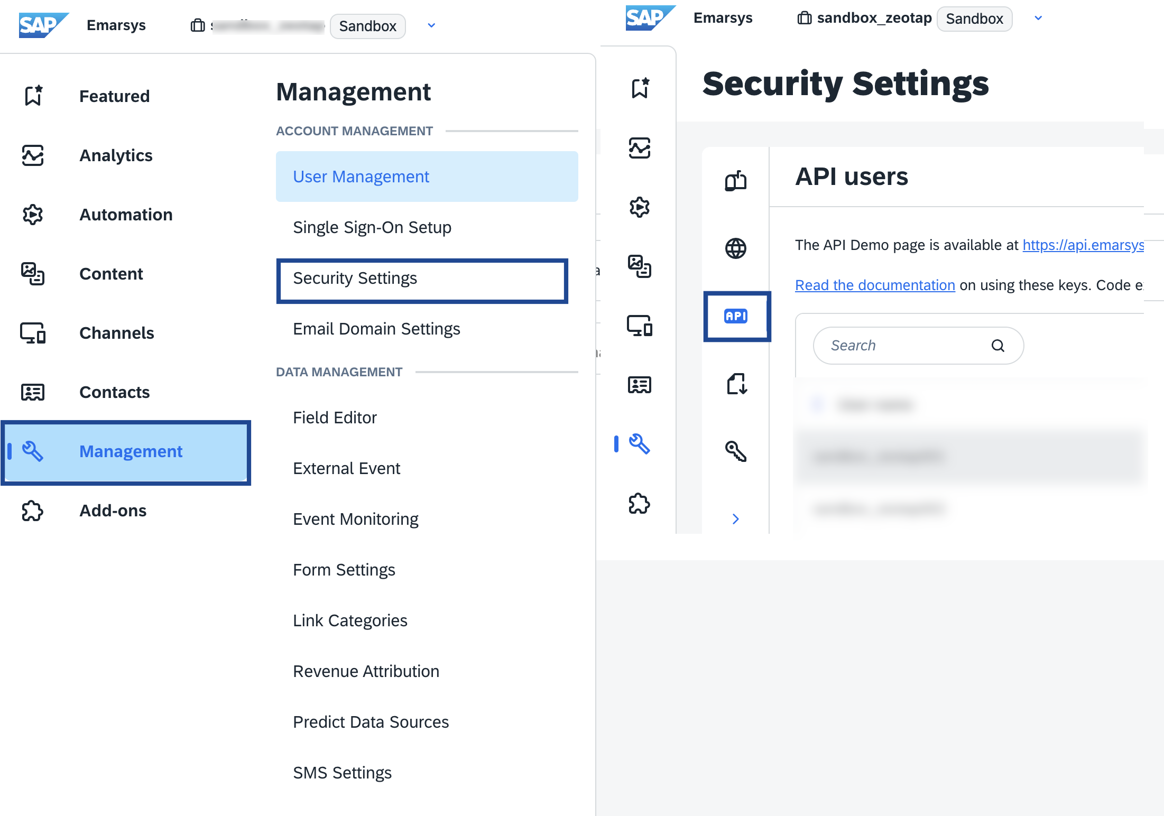Screen dimensions: 1164x816
Task: Click the wrench Management icon in collapsed sidebar
Action: (x=639, y=444)
